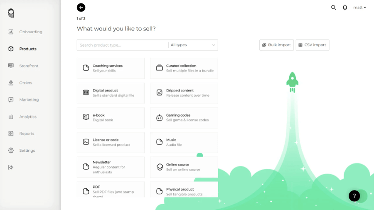Image resolution: width=374 pixels, height=210 pixels.
Task: Click the CSV import button
Action: coord(312,45)
